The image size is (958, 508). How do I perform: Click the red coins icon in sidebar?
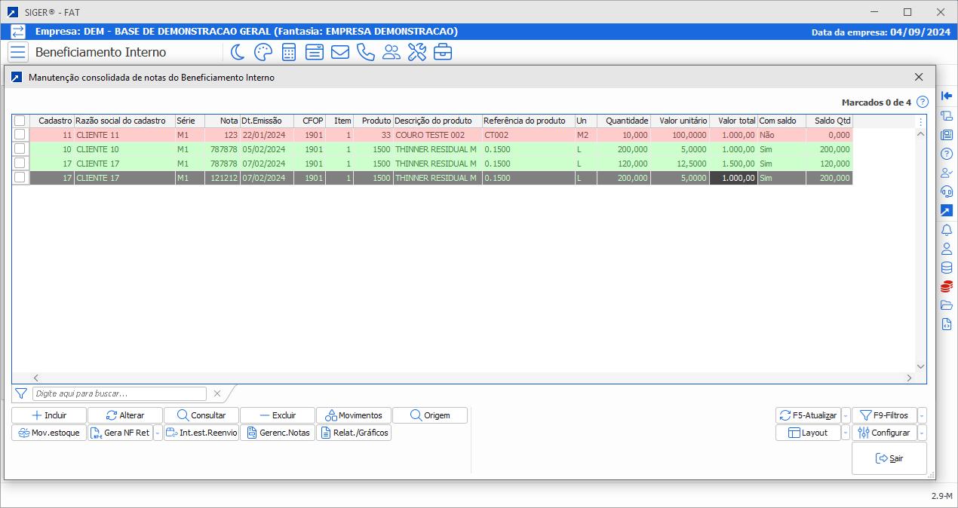[947, 286]
